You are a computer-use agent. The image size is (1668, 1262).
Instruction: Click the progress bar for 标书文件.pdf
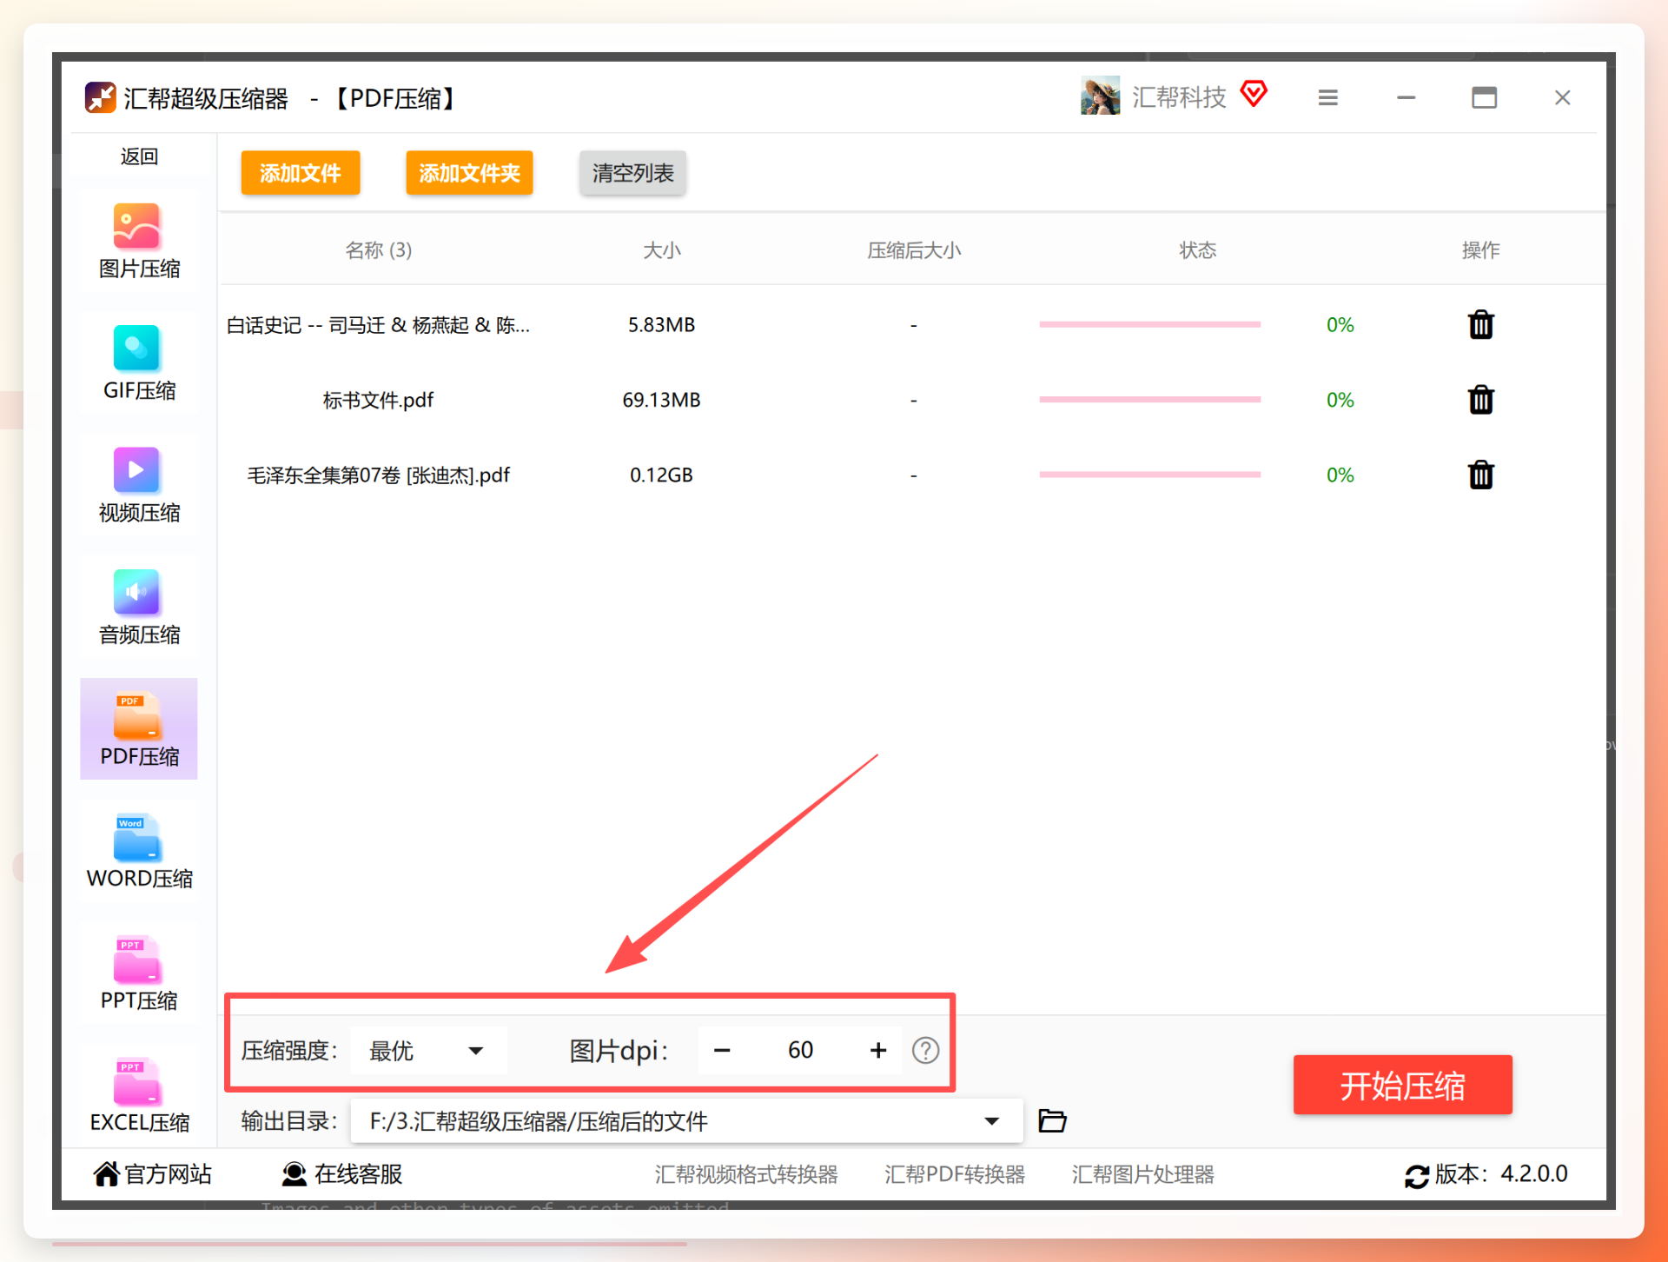click(x=1149, y=400)
